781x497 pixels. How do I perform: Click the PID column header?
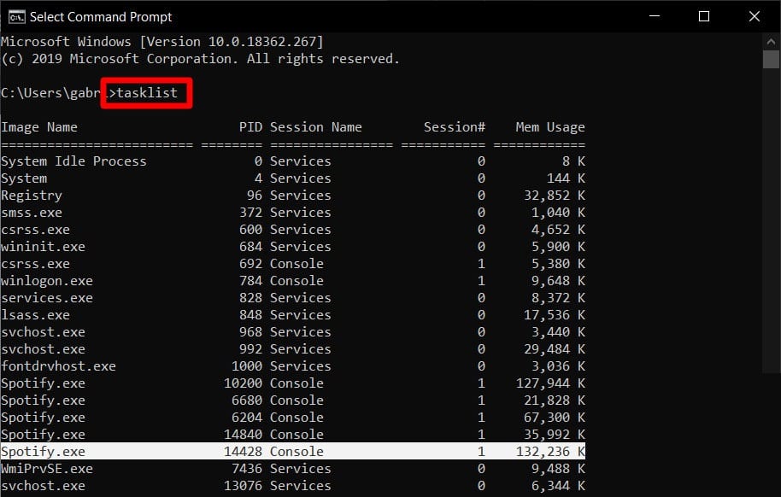250,126
